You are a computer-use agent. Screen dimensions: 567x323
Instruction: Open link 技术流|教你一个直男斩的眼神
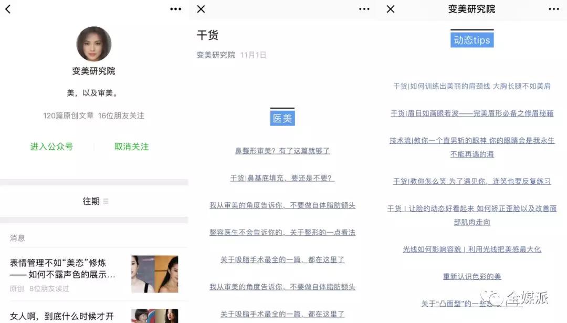pyautogui.click(x=472, y=147)
